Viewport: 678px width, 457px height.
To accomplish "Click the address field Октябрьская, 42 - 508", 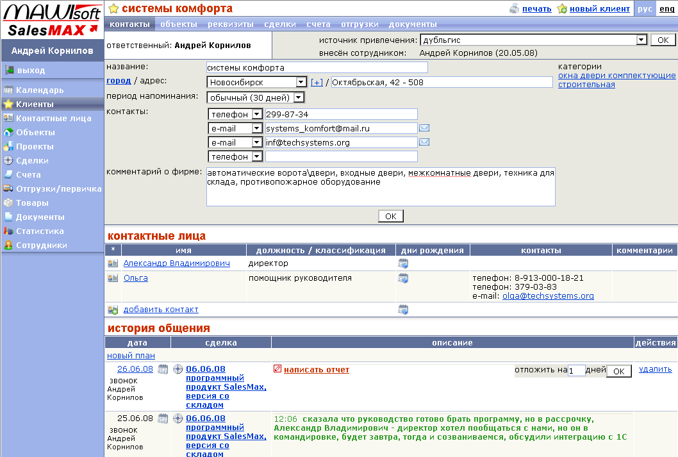I will point(442,82).
